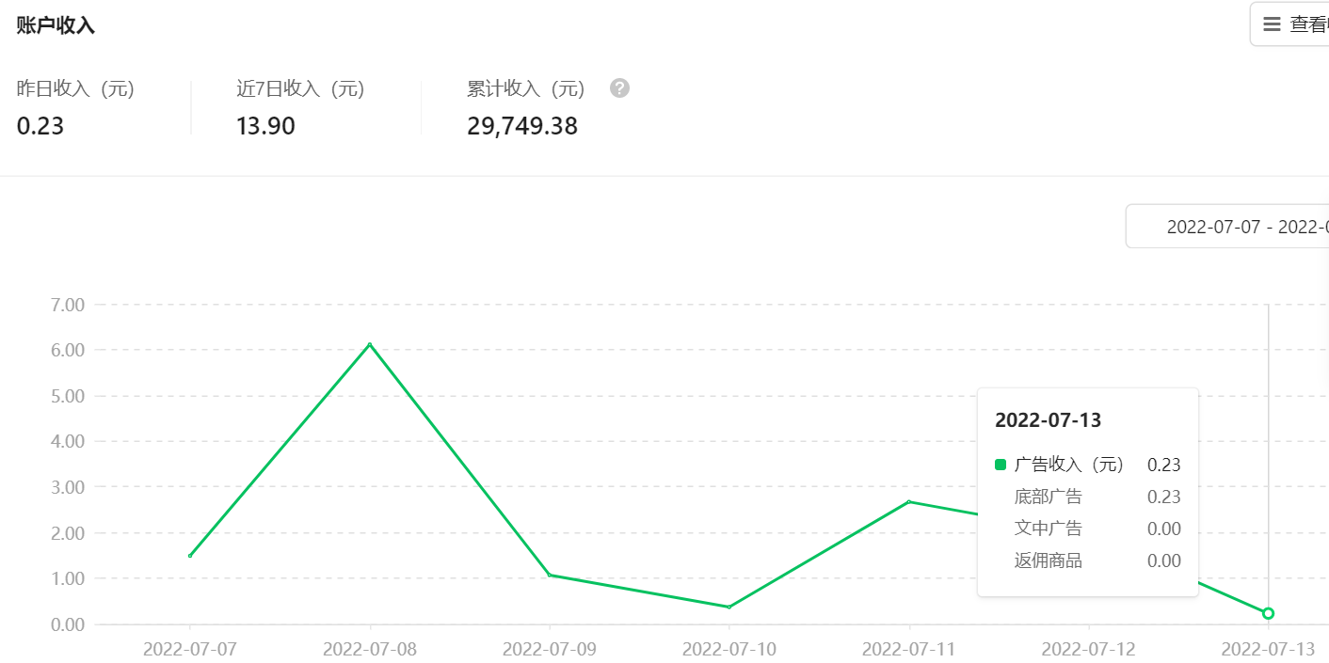Click the green 广告收入 legend square

(x=1001, y=465)
